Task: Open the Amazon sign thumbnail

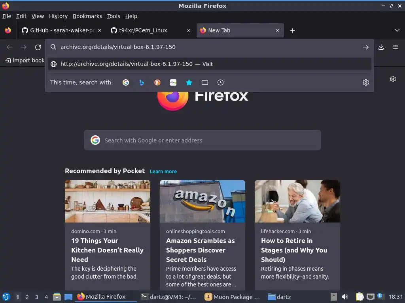Action: pyautogui.click(x=202, y=201)
